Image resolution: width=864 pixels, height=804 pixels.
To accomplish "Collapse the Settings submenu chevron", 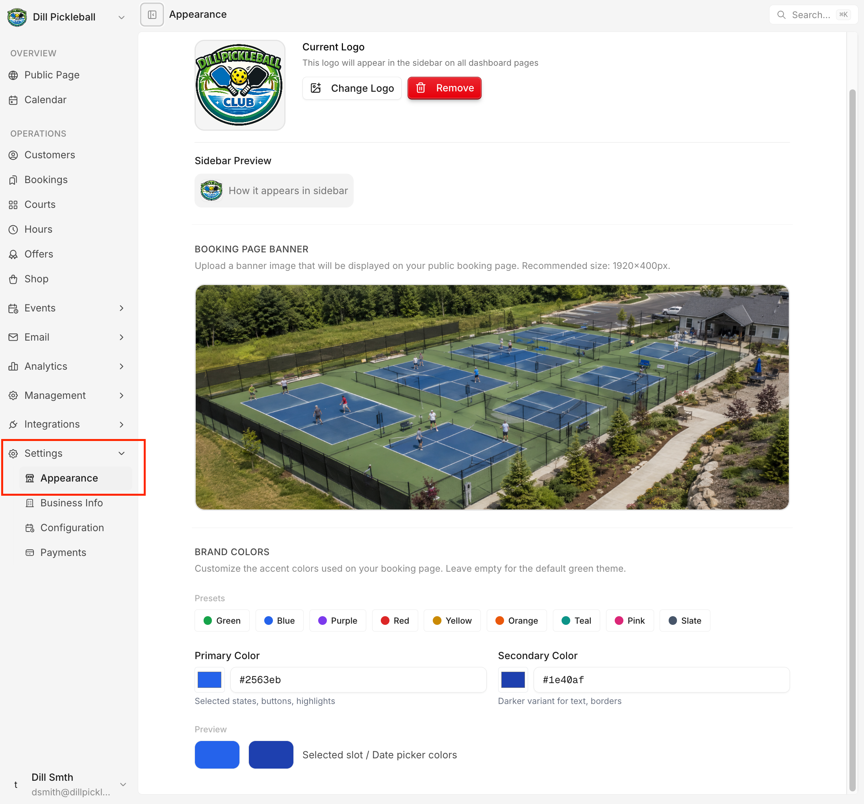I will (x=122, y=454).
